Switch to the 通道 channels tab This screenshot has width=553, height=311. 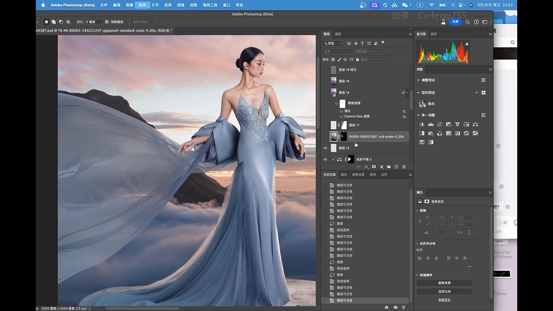338,34
